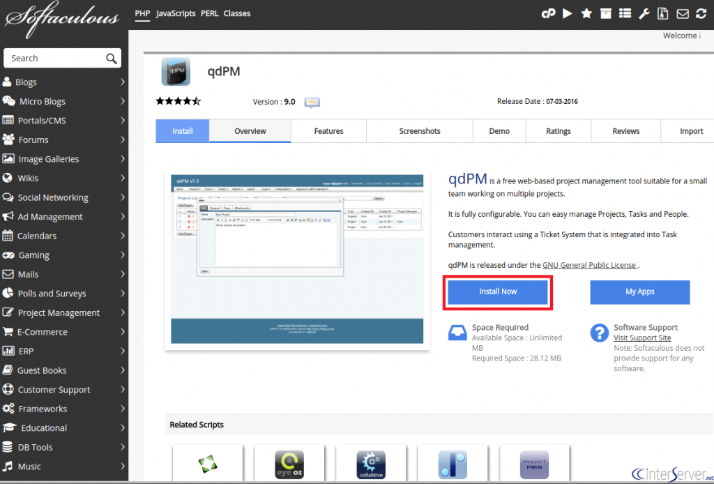Screen dimensions: 714x484
Task: Click the search magnifier icon
Action: (x=111, y=59)
